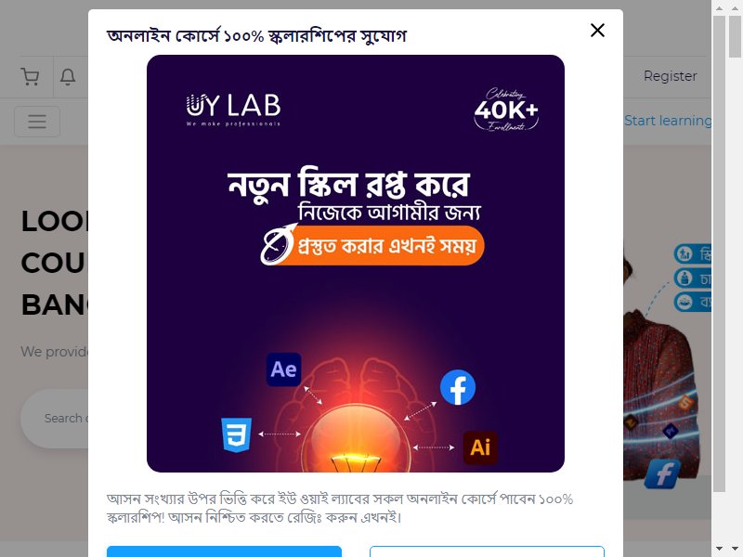Click the page scrollbar's up arrow
Screen dimensions: 743x557
click(x=719, y=7)
